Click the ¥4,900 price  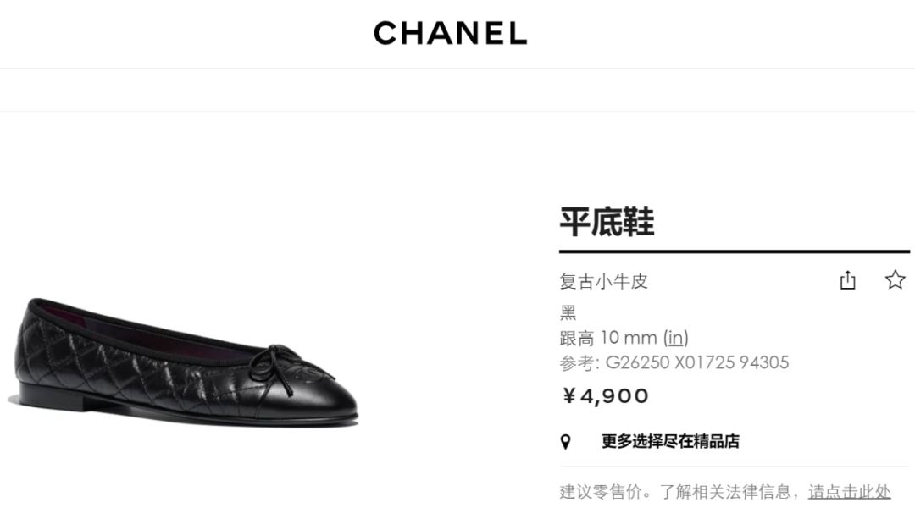click(605, 396)
